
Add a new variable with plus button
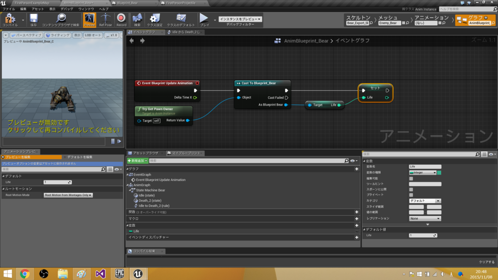click(356, 226)
